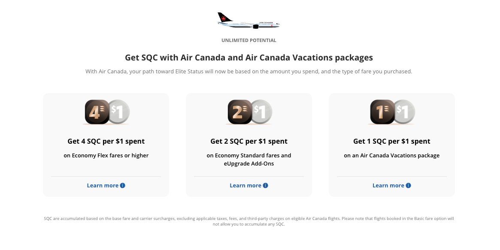Select the 2 SQC badge icon
Image resolution: width=500 pixels, height=250 pixels.
239,111
